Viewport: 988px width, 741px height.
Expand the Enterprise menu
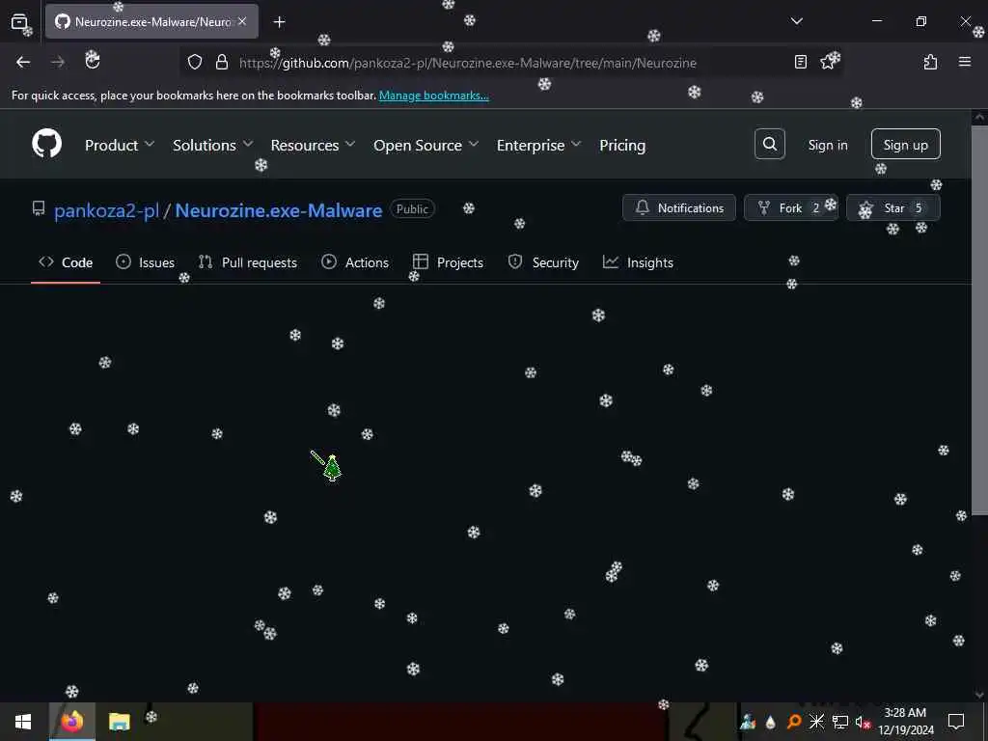pos(538,145)
